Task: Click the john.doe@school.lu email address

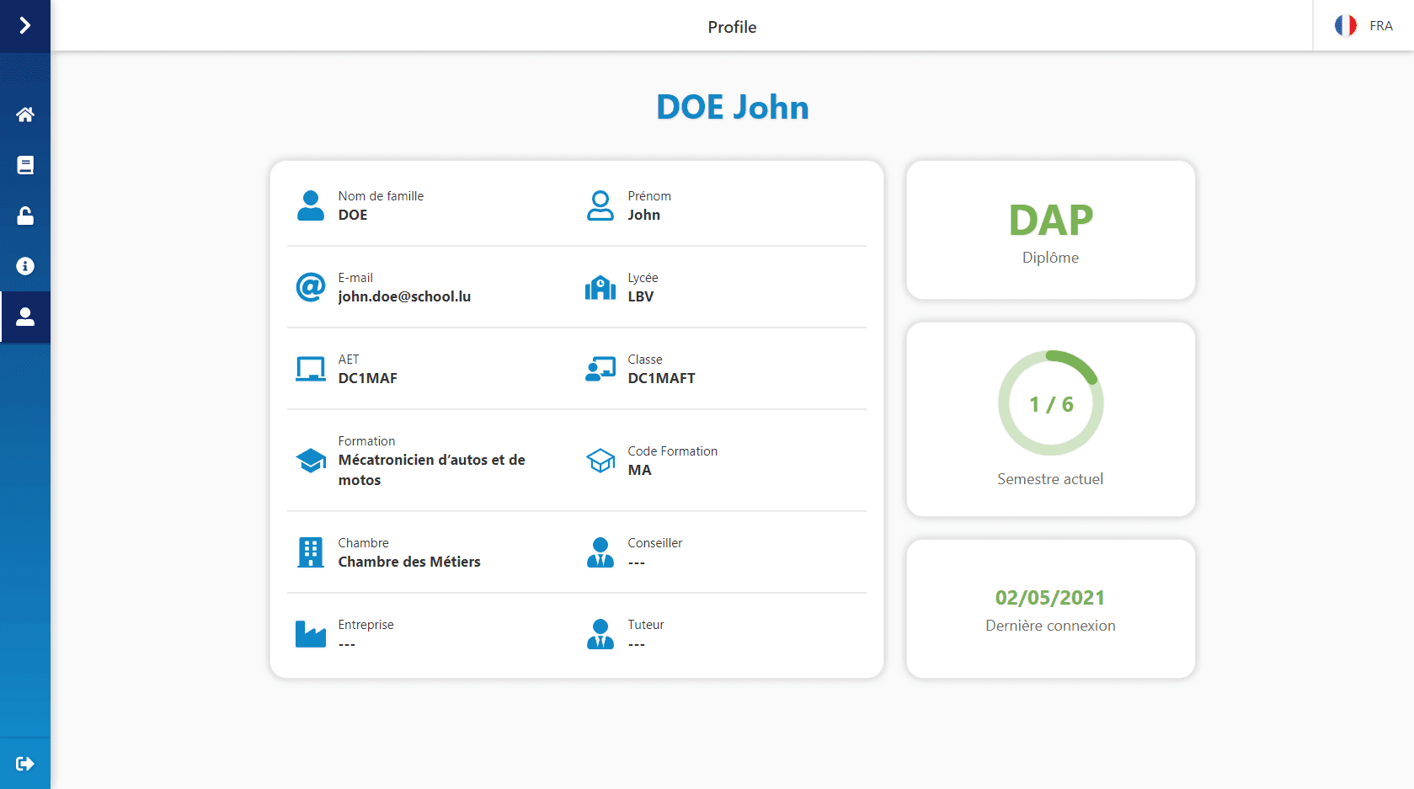Action: tap(404, 296)
